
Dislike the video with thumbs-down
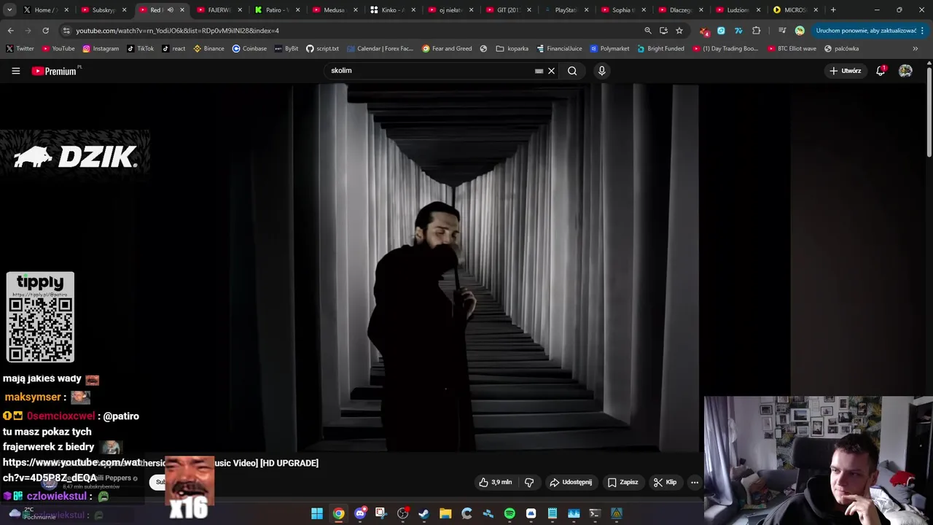[529, 482]
